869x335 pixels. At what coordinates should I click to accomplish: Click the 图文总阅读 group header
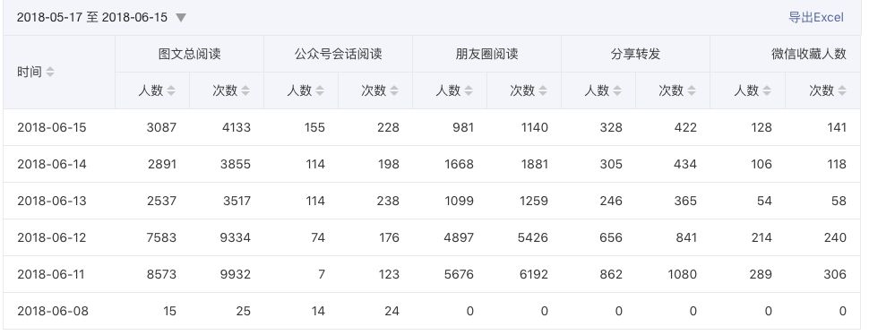click(x=190, y=54)
